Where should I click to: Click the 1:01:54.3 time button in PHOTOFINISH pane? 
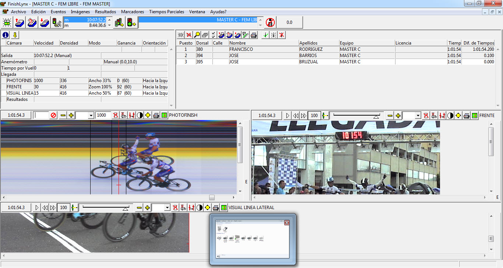click(x=16, y=115)
